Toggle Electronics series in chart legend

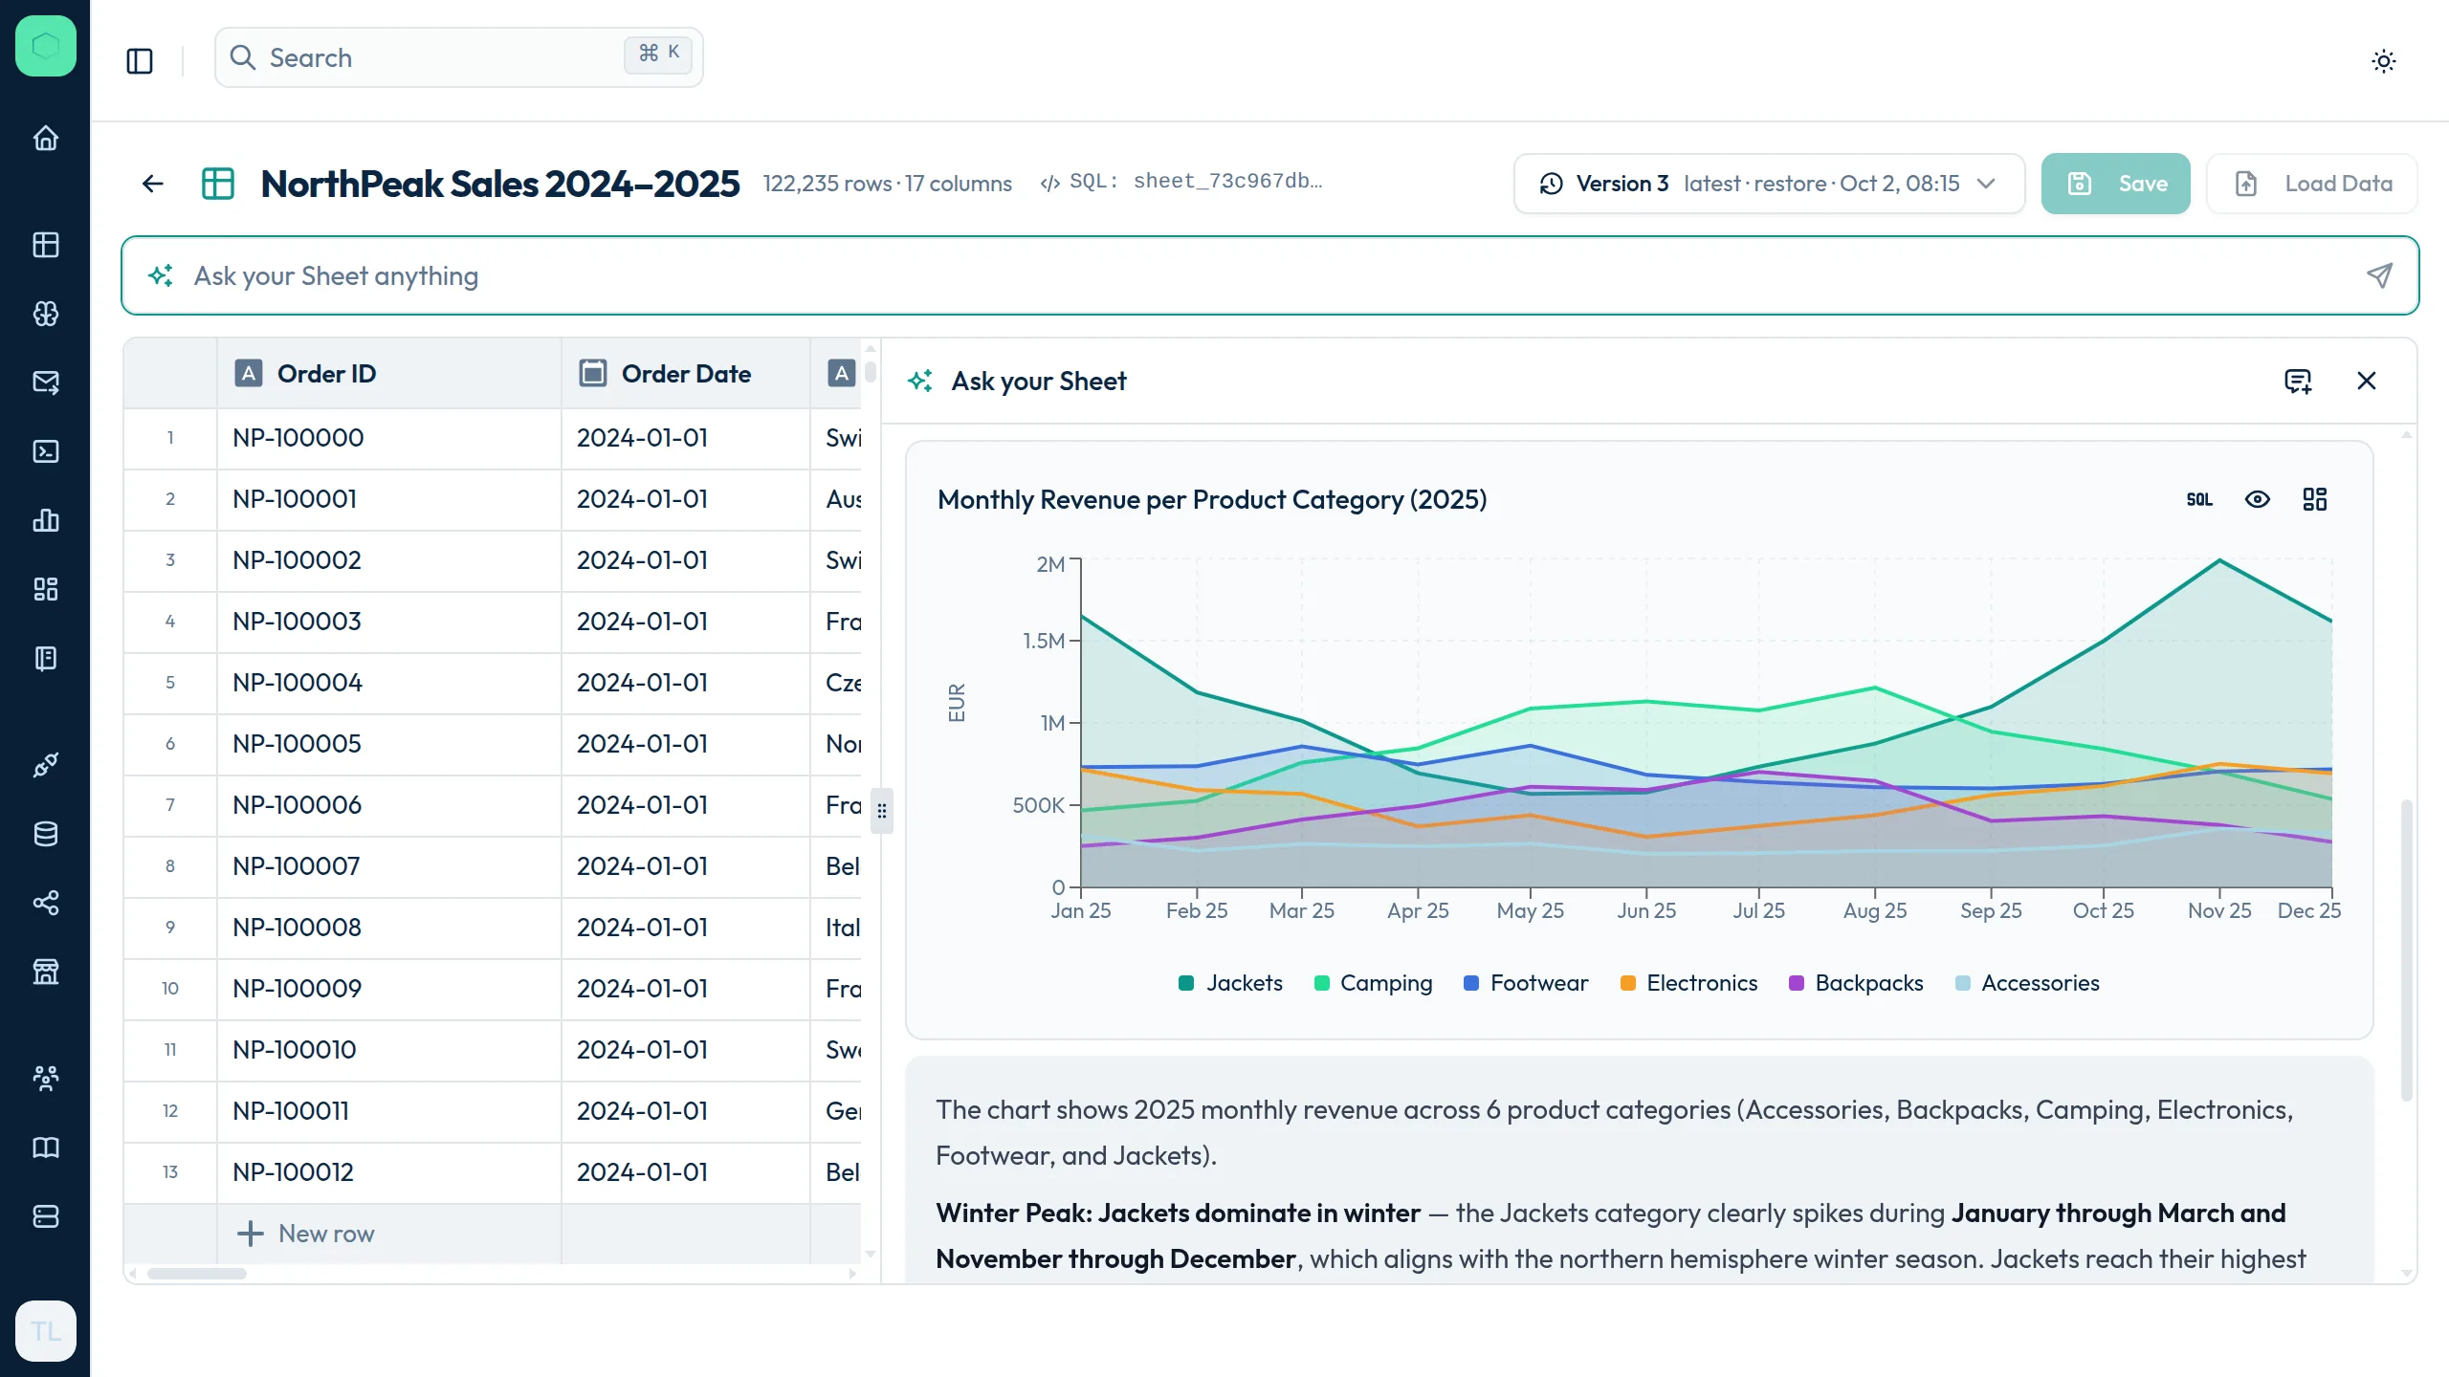pos(1688,983)
